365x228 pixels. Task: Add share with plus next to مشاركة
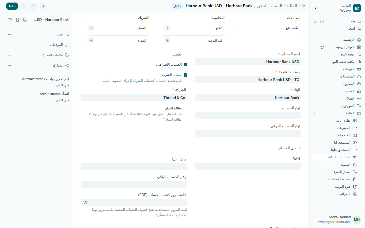(10, 66)
